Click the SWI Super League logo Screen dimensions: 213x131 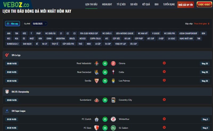(7, 111)
